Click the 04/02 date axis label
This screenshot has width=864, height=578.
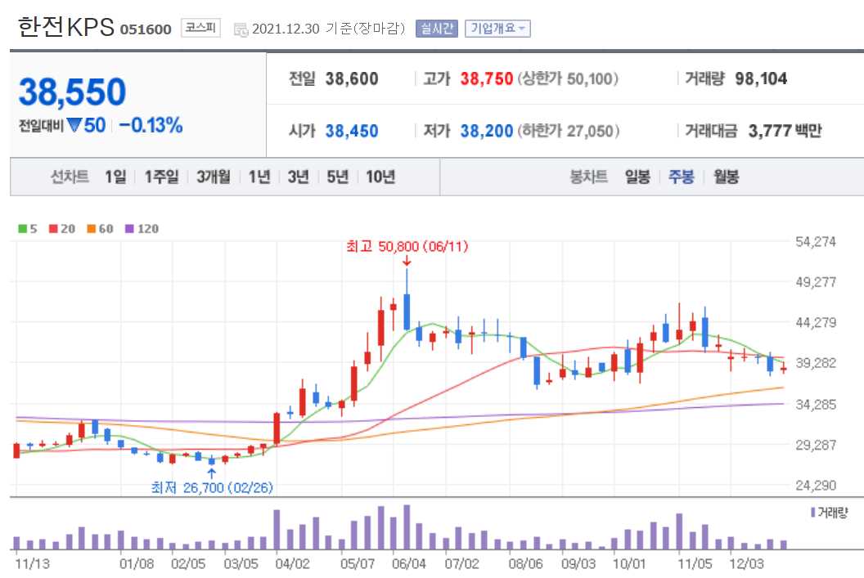coord(293,564)
